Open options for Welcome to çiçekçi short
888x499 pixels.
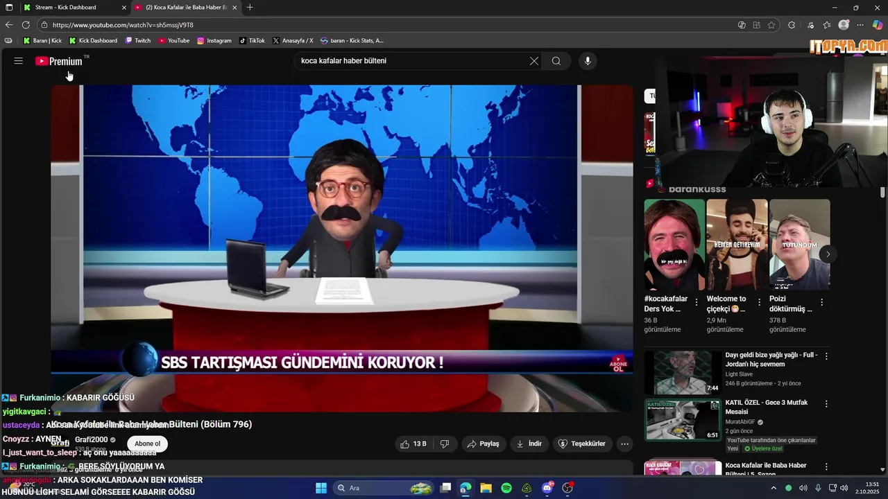759,302
